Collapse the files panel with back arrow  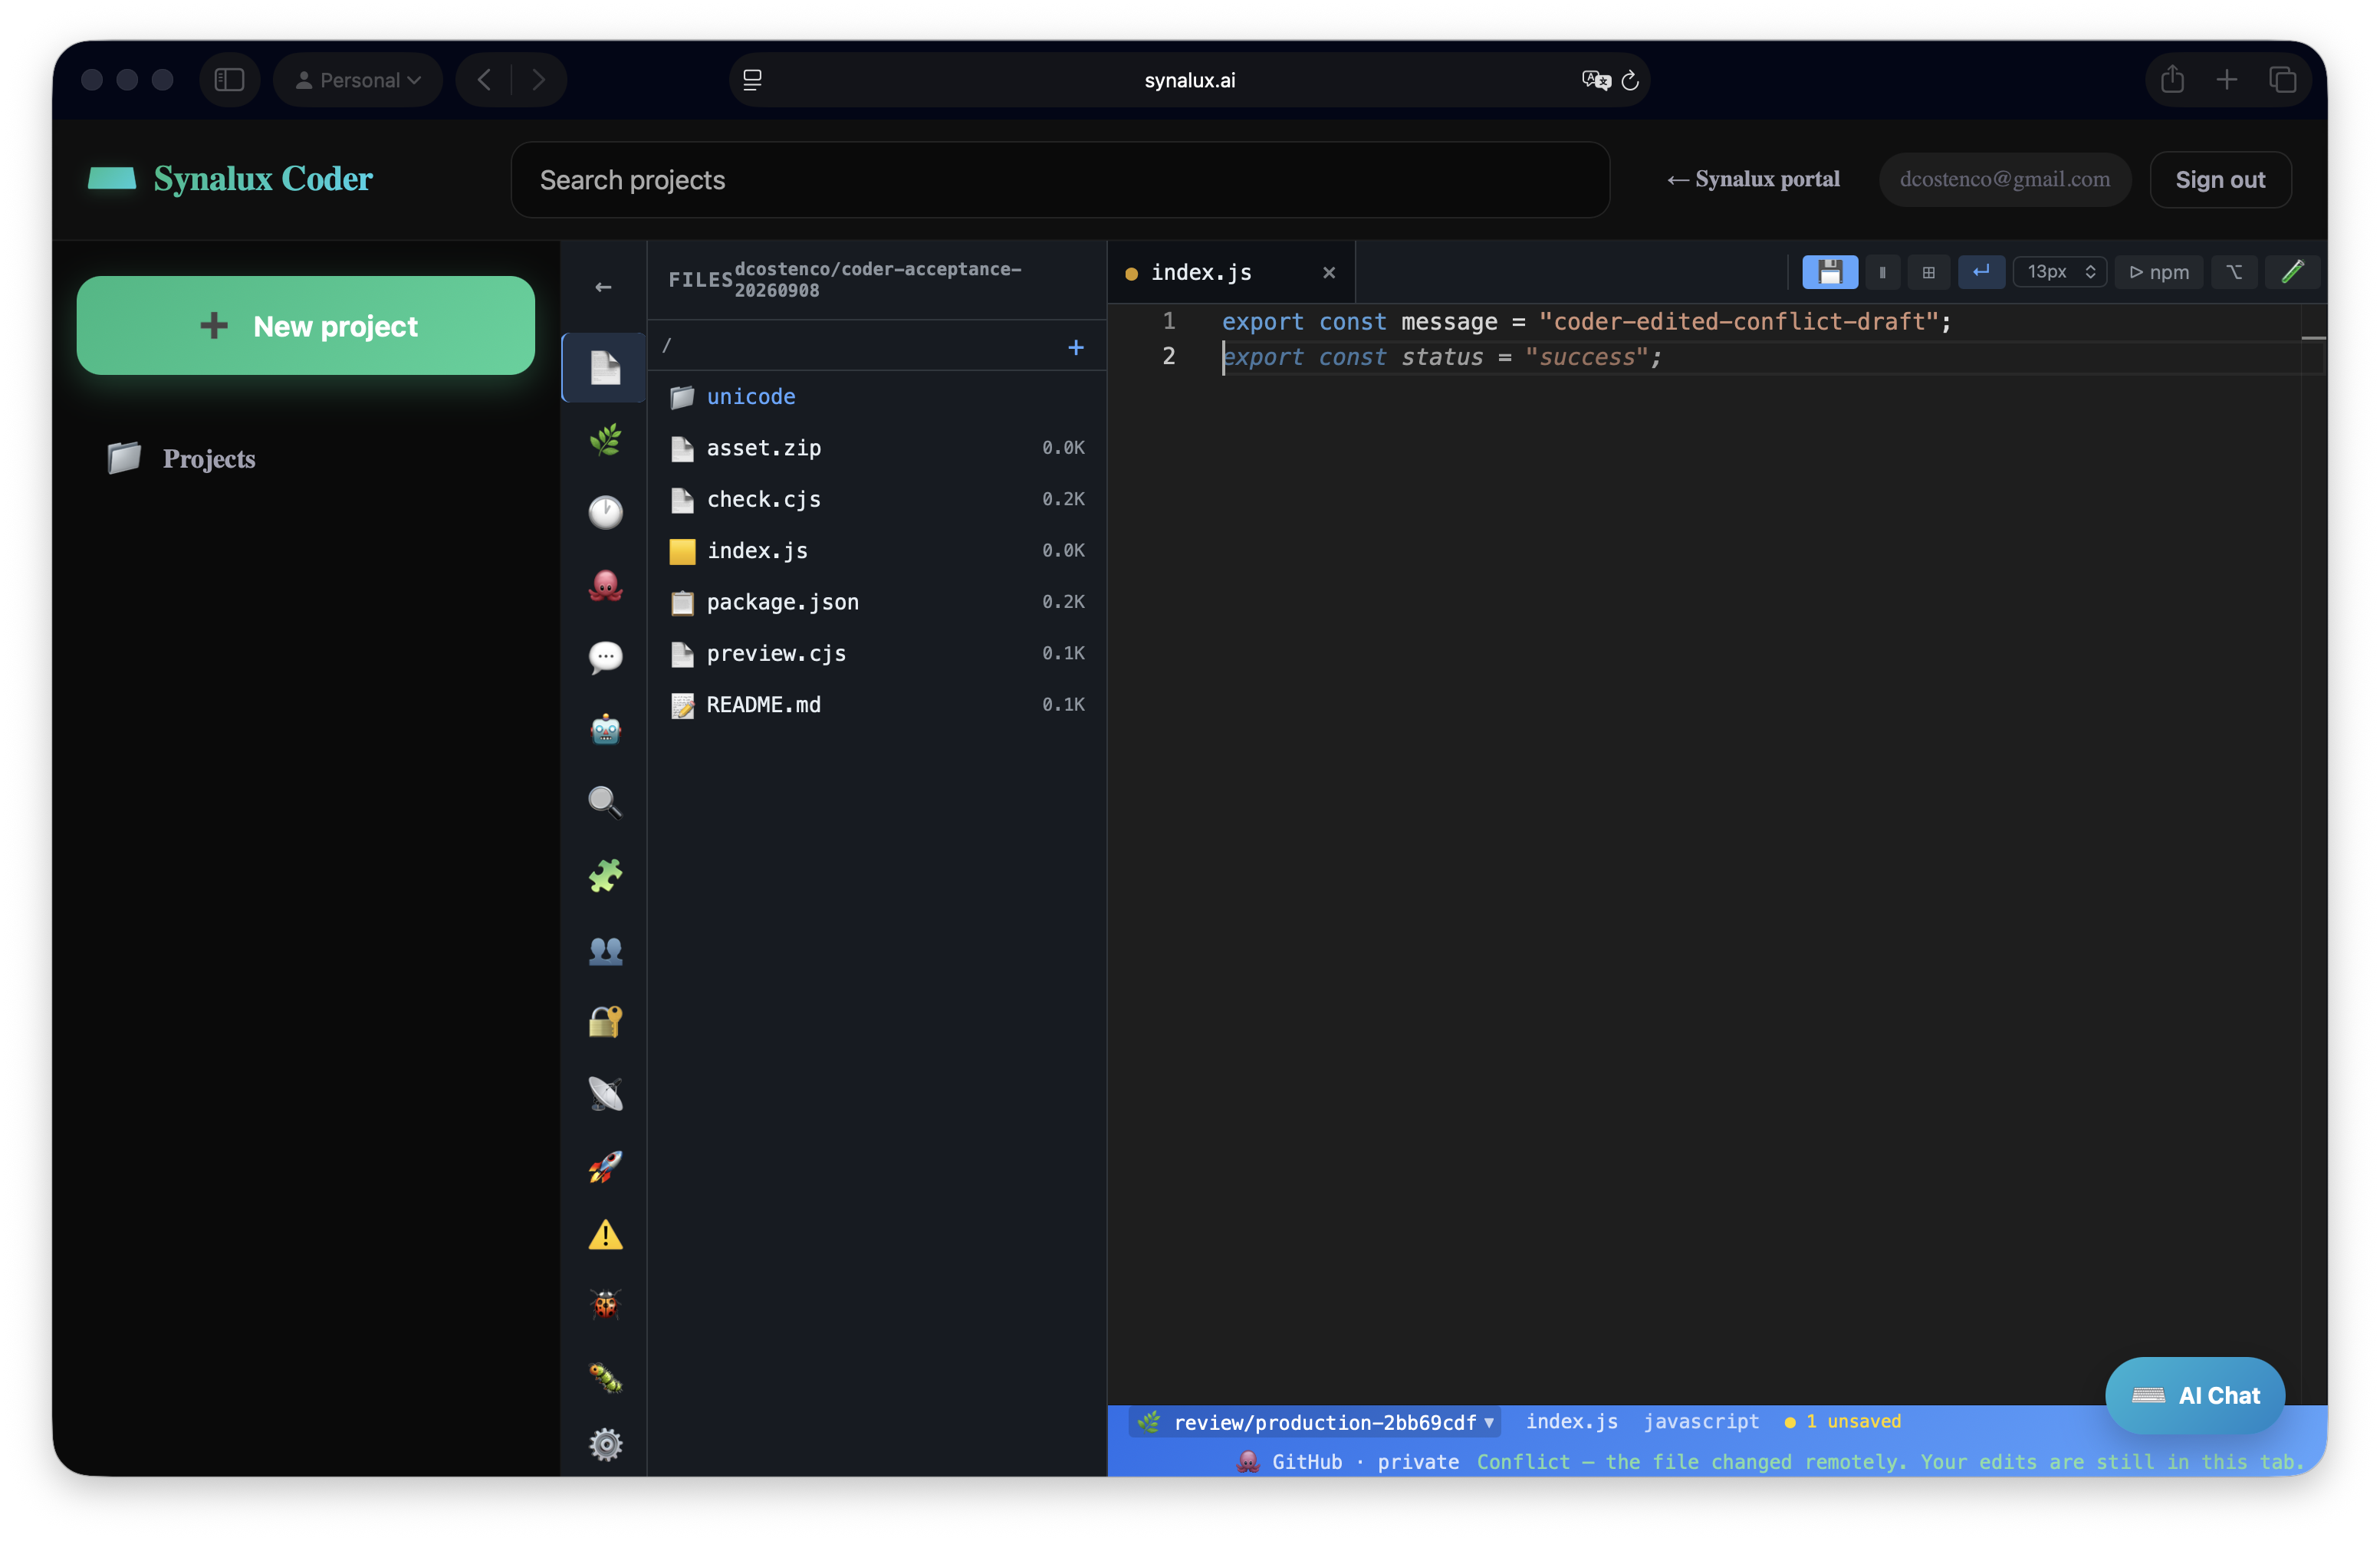[x=603, y=287]
